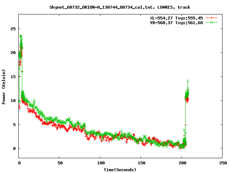The height and width of the screenshot is (173, 230).
Task: Click x-axis tick label 200
Action: tap(182, 163)
